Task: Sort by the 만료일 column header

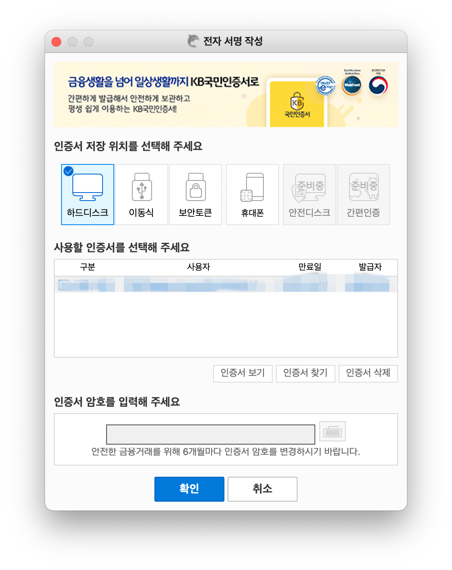Action: [x=310, y=267]
